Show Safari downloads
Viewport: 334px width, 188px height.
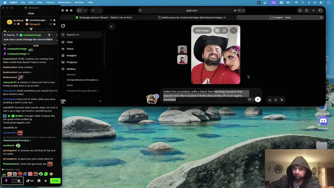click(x=300, y=10)
